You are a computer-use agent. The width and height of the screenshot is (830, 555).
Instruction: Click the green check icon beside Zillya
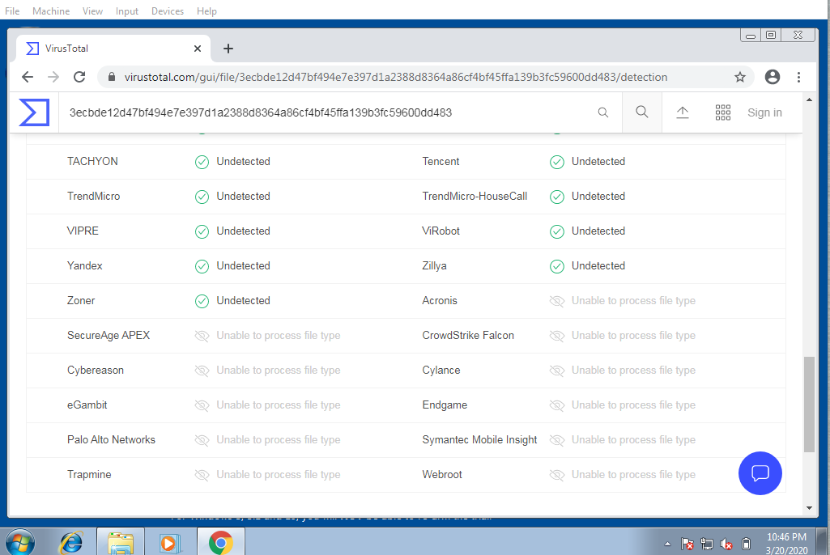click(x=557, y=266)
